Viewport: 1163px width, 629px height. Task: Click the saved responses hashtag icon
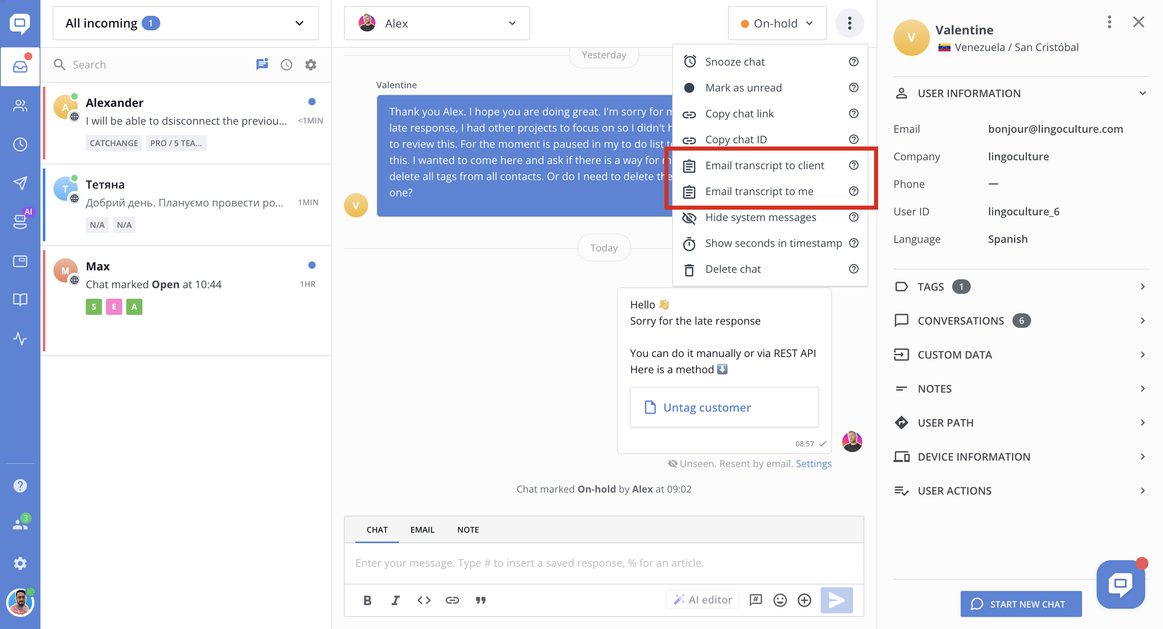(756, 600)
